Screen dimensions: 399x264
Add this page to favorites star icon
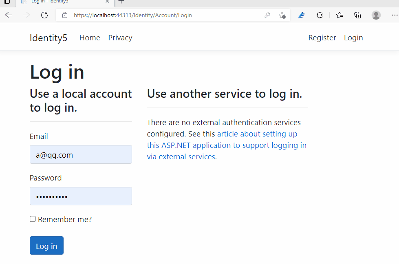[282, 15]
